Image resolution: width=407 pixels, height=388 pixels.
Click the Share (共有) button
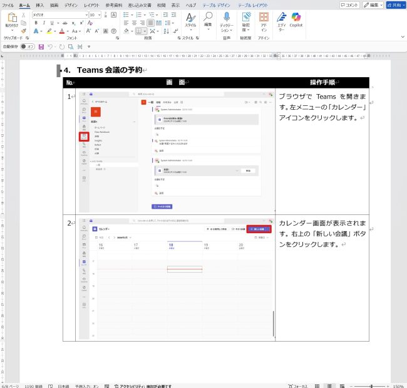click(x=395, y=4)
